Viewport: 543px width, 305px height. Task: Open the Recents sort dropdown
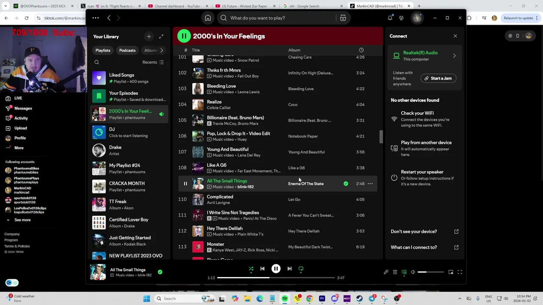click(x=153, y=62)
